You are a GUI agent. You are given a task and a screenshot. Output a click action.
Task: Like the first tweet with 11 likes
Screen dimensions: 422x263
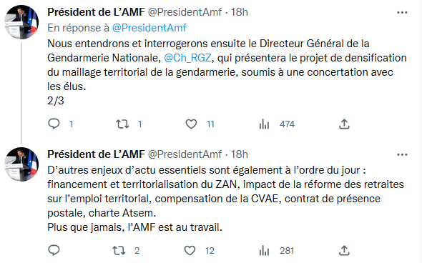pyautogui.click(x=191, y=124)
